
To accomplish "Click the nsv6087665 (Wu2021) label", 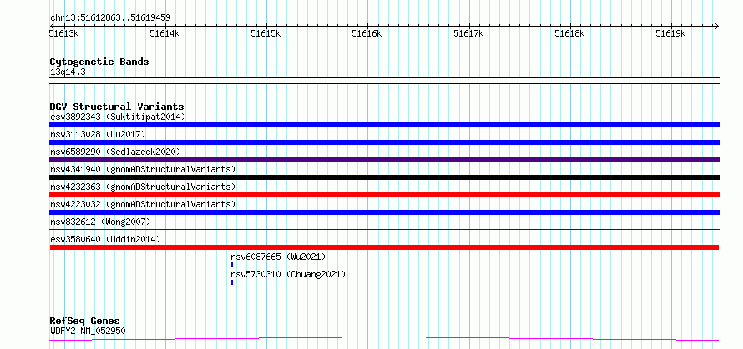I will 278,257.
